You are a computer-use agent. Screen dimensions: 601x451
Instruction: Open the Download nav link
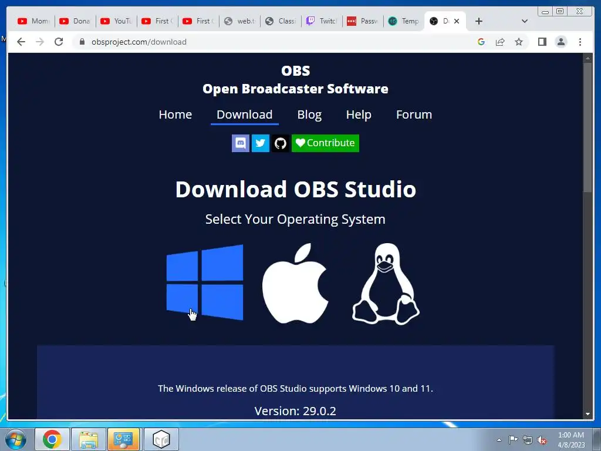pyautogui.click(x=245, y=115)
